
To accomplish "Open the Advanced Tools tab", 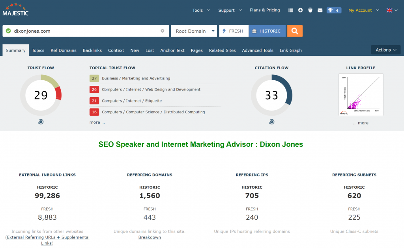I will (x=258, y=50).
